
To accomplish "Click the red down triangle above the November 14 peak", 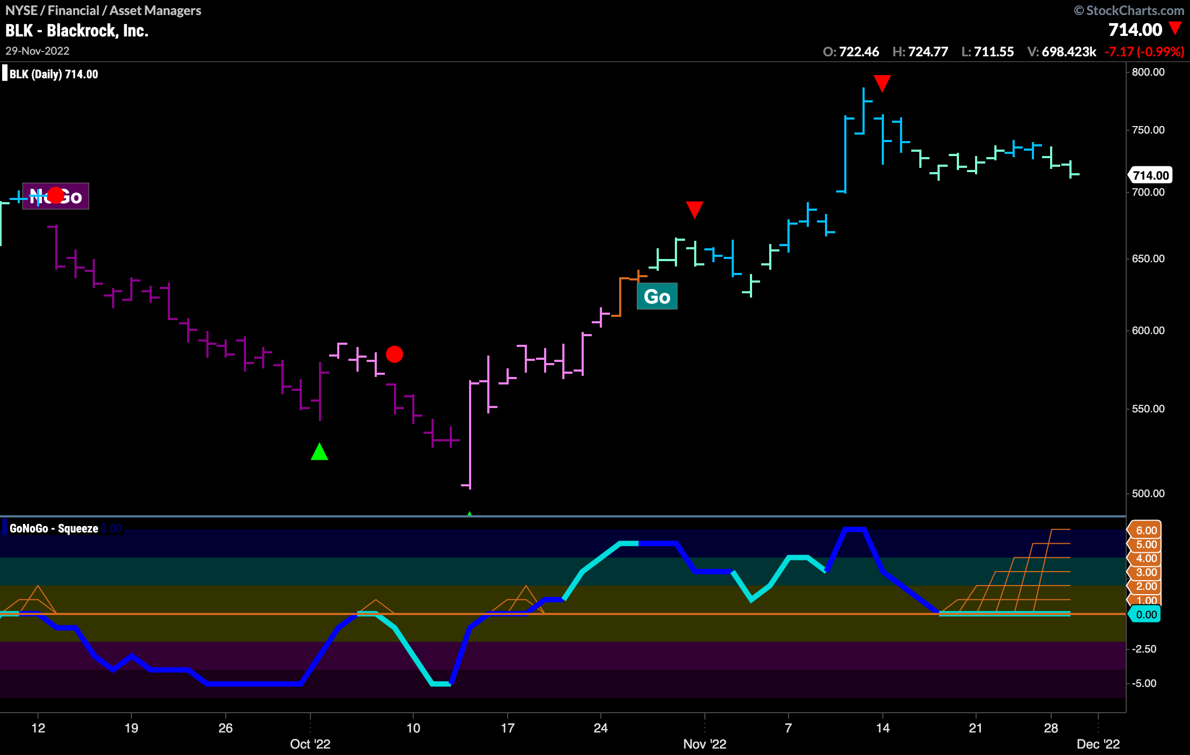I will (x=882, y=83).
